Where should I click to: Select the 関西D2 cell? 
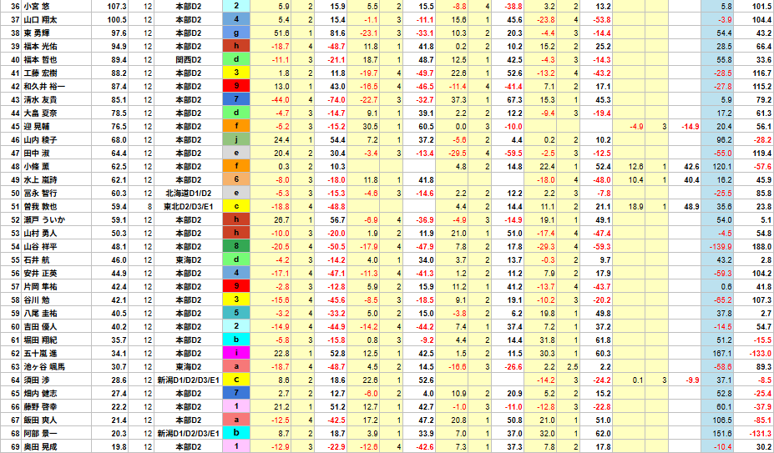(189, 60)
